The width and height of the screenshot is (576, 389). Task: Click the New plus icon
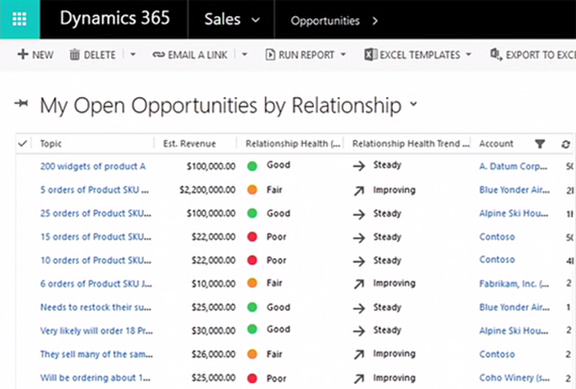[23, 55]
